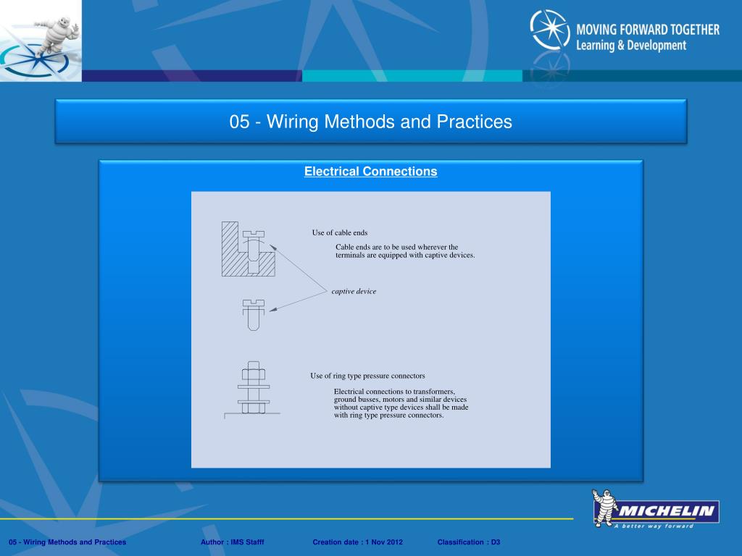Select the 'Use of cable ends' heading
Viewport: 742px width, 556px height.
(x=340, y=232)
